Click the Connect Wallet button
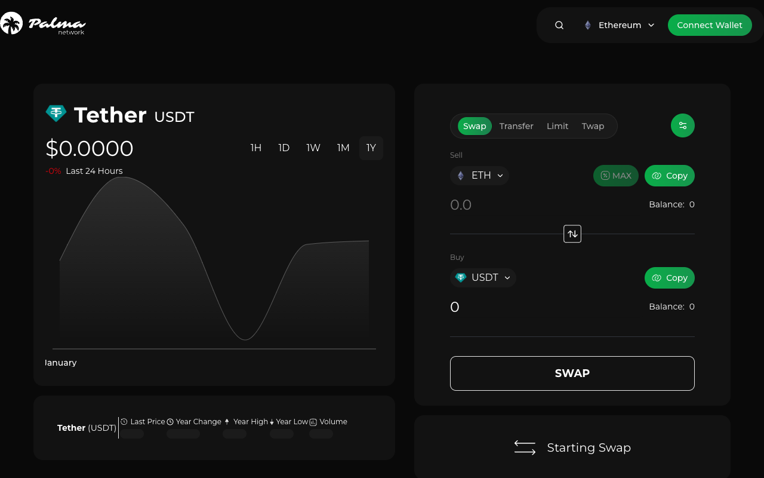Screen dimensions: 764x478 (x=710, y=25)
